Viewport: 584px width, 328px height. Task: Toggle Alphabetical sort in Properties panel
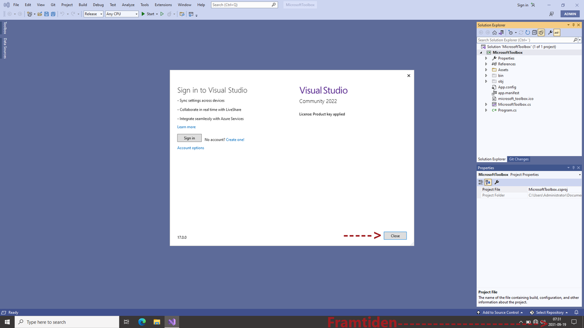click(x=488, y=182)
